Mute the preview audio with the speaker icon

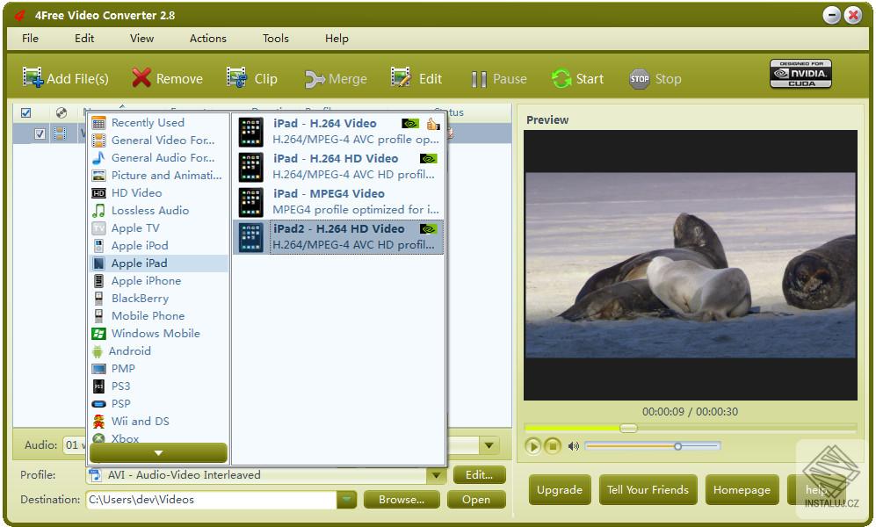(x=574, y=446)
